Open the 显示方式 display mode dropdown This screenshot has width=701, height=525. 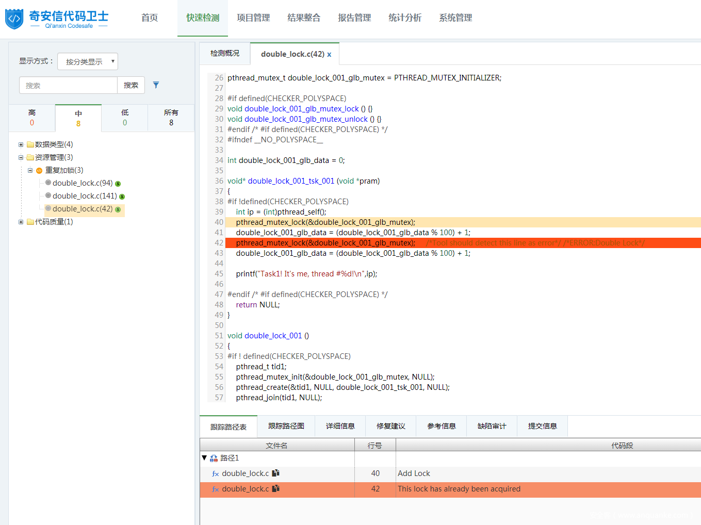88,61
